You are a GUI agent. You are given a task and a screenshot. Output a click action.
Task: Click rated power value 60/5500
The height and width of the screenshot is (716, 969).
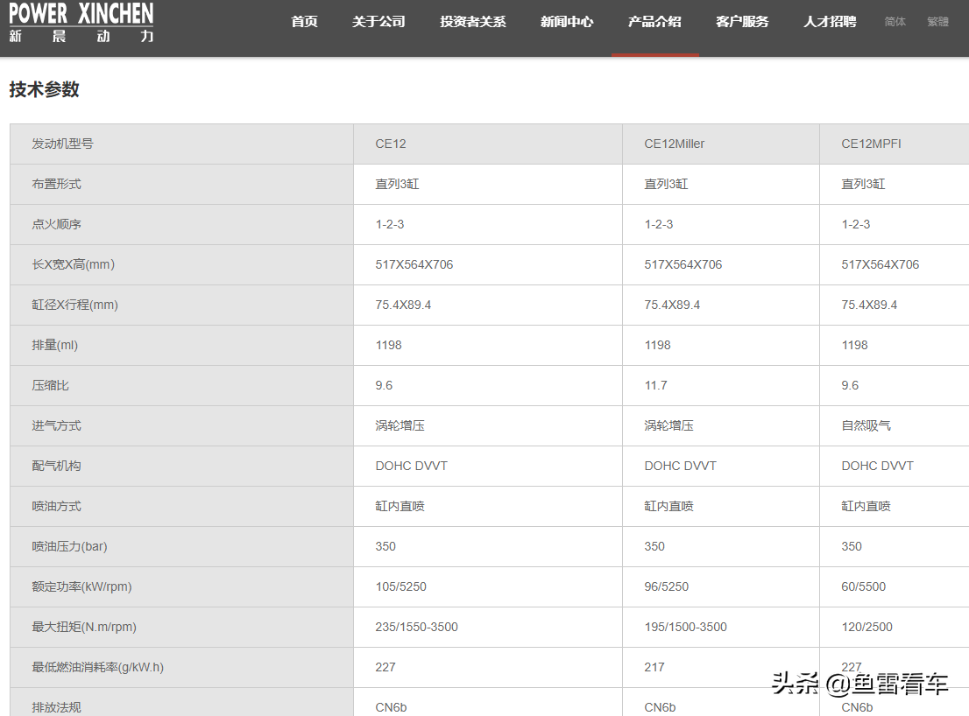[x=863, y=586]
